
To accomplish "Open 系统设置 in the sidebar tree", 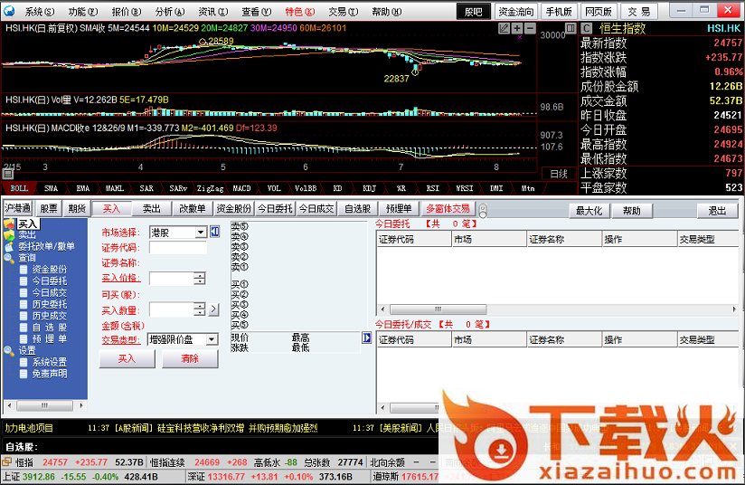I will point(49,362).
